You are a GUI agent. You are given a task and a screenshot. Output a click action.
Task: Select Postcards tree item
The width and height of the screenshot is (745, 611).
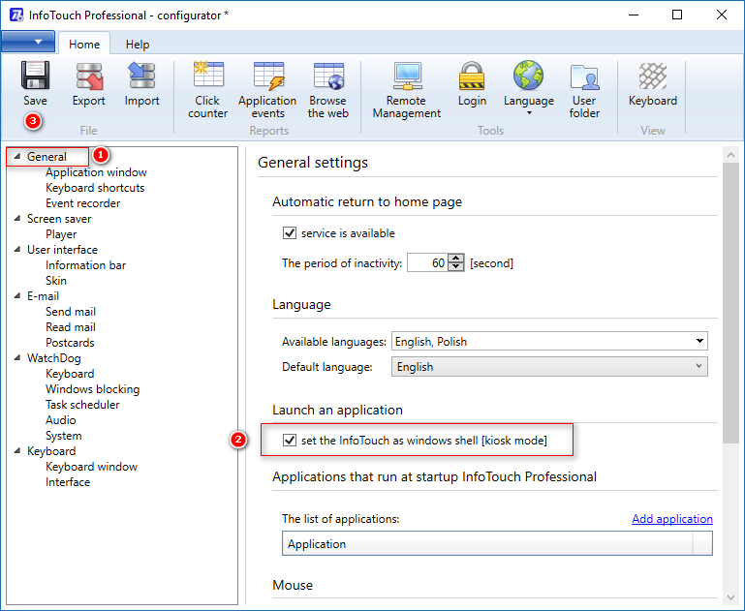point(70,342)
